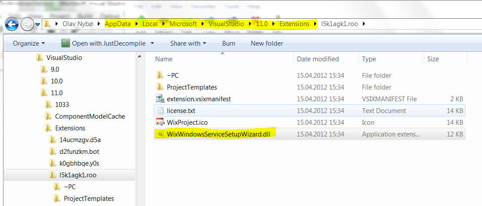Viewport: 482px width, 206px height.
Task: Expand arrow after l5k1agk1.roo breadcrumb
Action: [364, 23]
